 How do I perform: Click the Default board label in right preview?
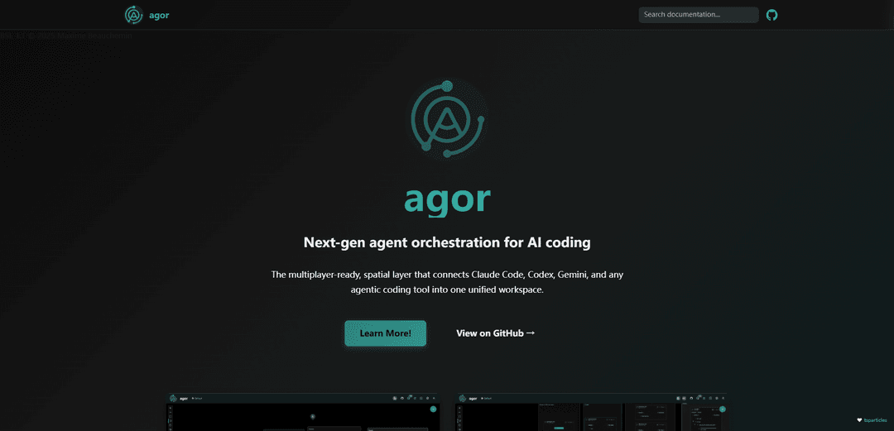487,399
